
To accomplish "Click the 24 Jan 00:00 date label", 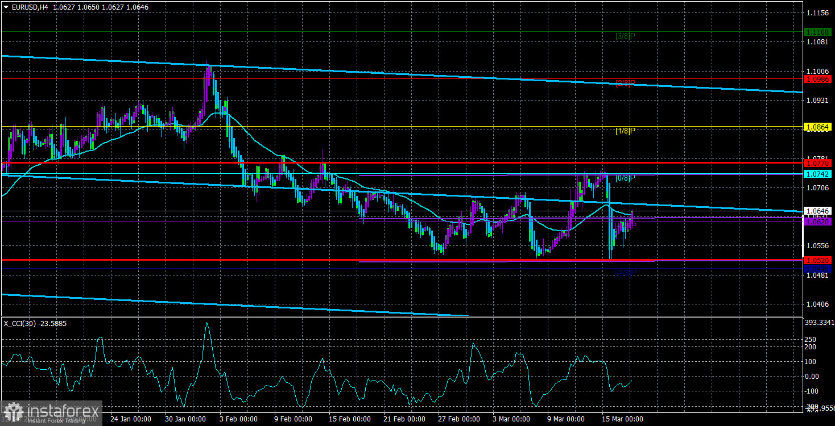I will tap(130, 419).
